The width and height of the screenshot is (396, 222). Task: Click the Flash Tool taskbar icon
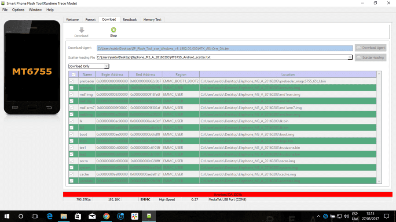(x=149, y=216)
